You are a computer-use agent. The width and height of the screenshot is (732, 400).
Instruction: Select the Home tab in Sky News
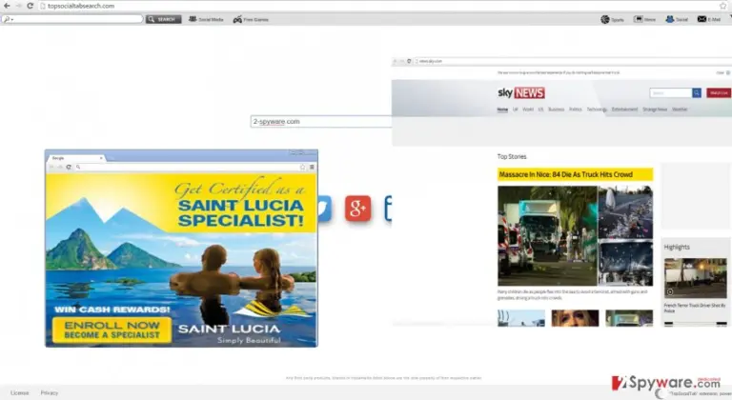coord(502,110)
